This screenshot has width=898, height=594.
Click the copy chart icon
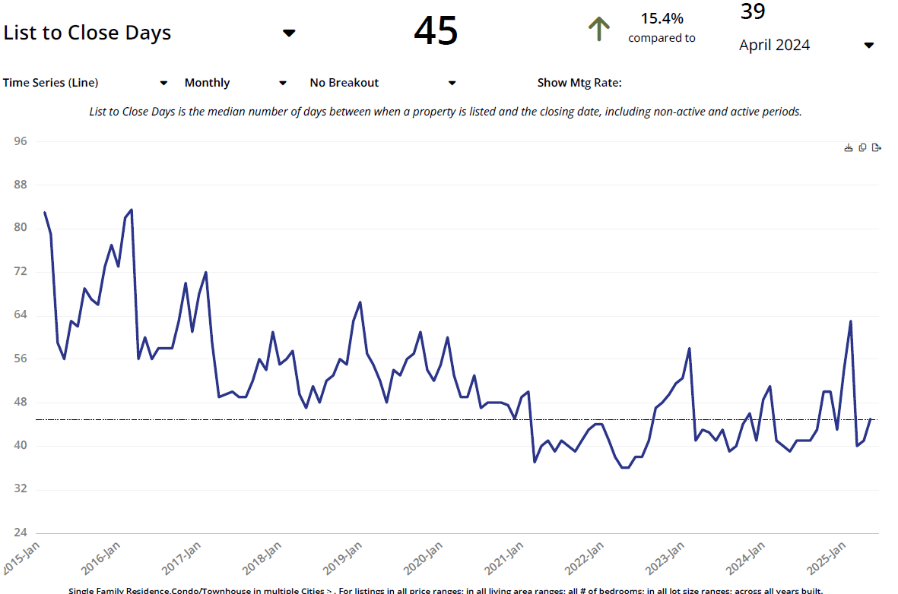tap(862, 147)
